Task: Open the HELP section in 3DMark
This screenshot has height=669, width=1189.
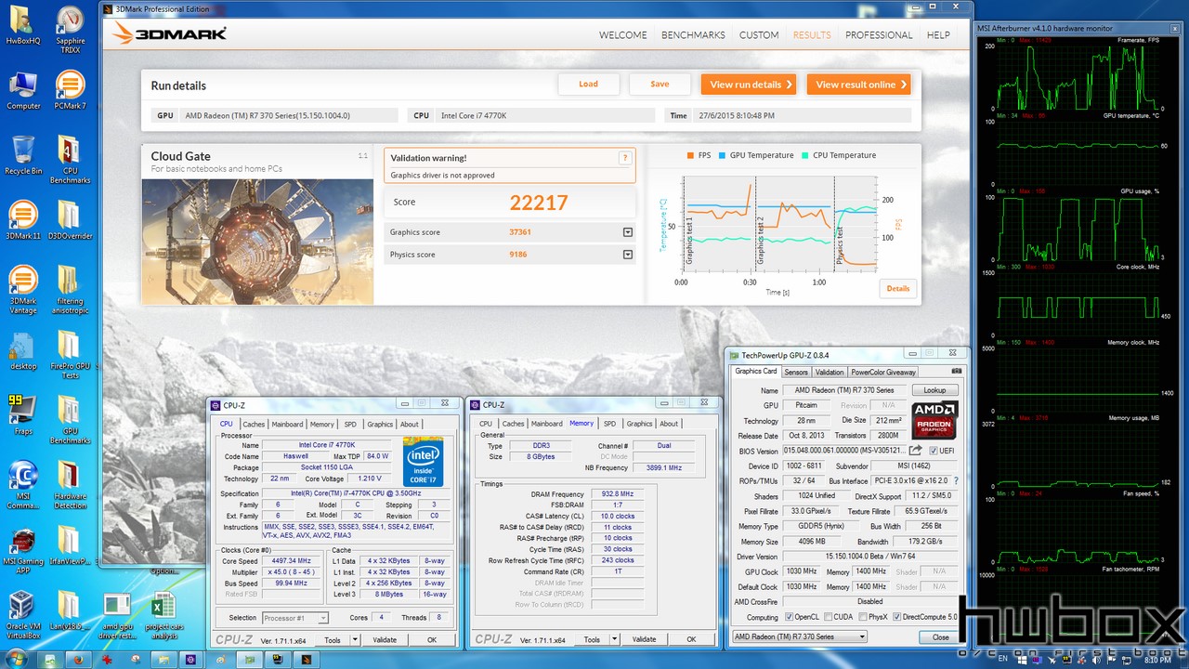Action: click(x=938, y=35)
